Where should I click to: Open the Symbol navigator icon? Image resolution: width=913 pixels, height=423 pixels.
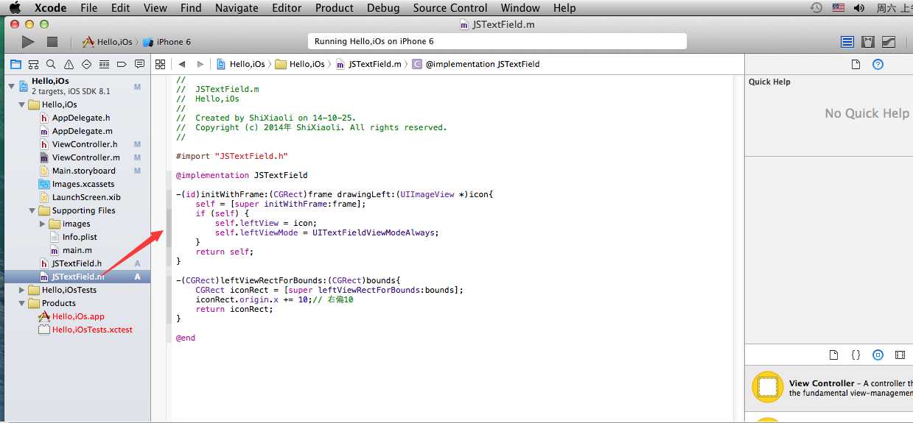point(33,64)
